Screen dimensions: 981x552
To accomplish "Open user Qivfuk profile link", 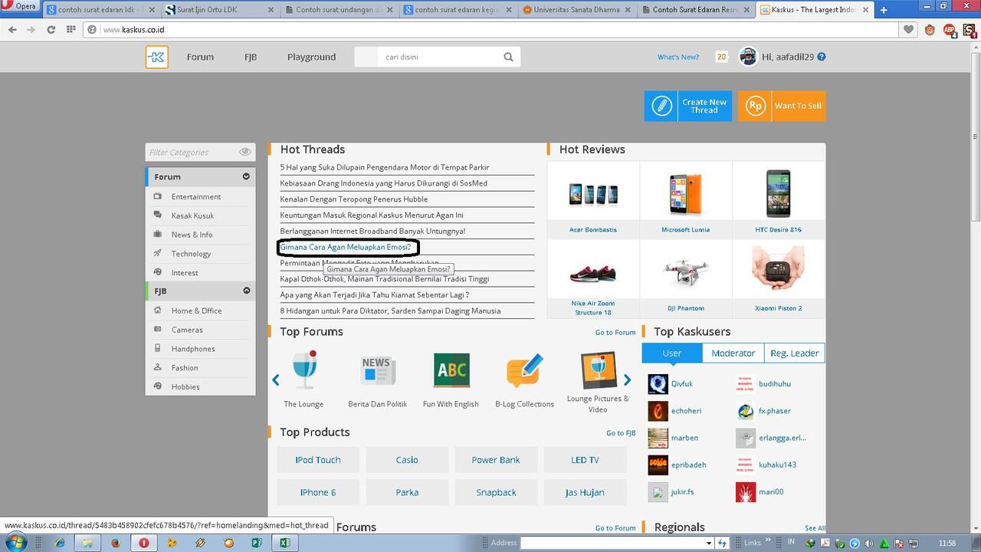I will (x=682, y=383).
